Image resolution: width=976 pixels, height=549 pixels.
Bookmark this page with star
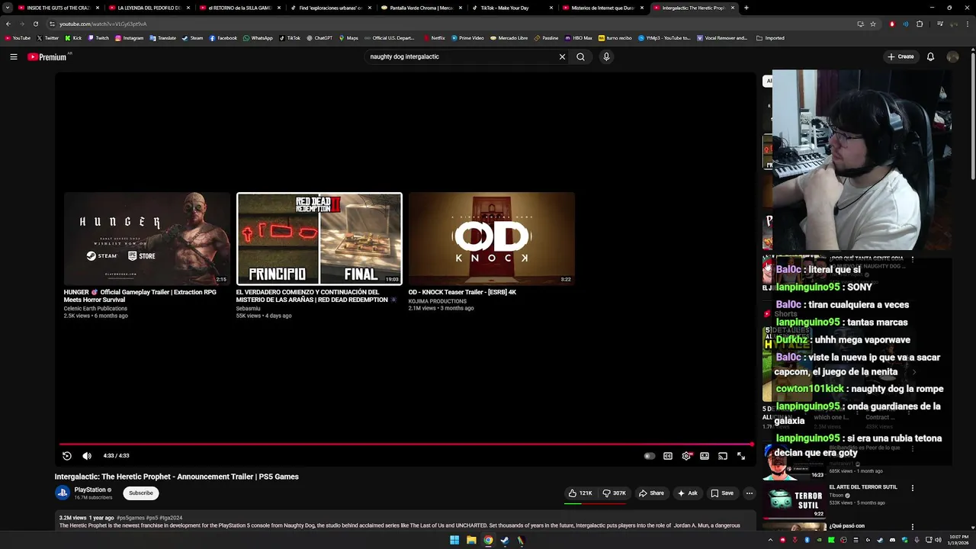point(873,24)
